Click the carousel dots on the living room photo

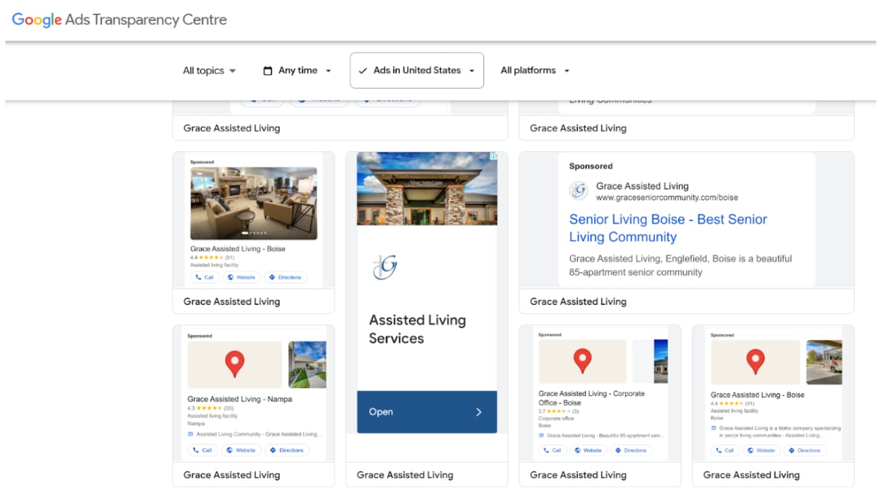tap(254, 233)
